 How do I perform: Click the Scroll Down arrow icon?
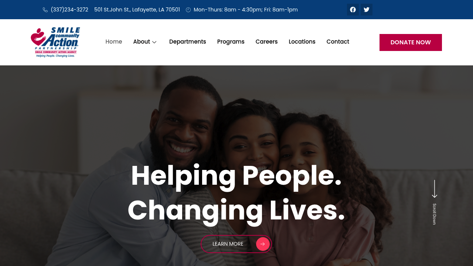point(435,189)
